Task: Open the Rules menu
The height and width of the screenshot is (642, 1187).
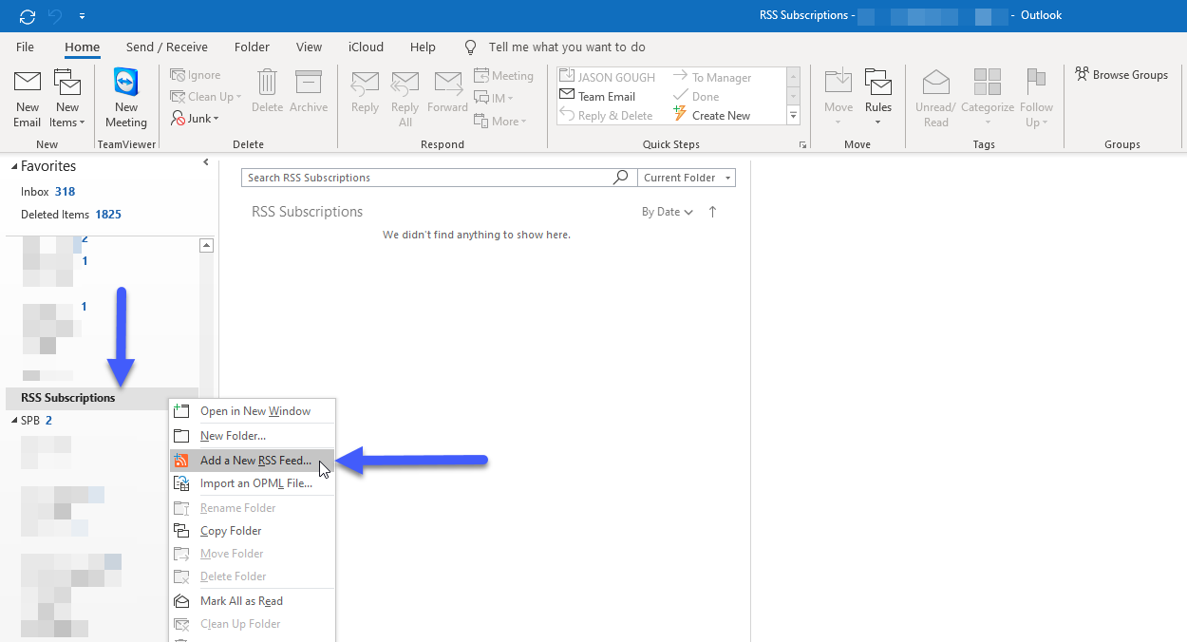Action: 878,99
